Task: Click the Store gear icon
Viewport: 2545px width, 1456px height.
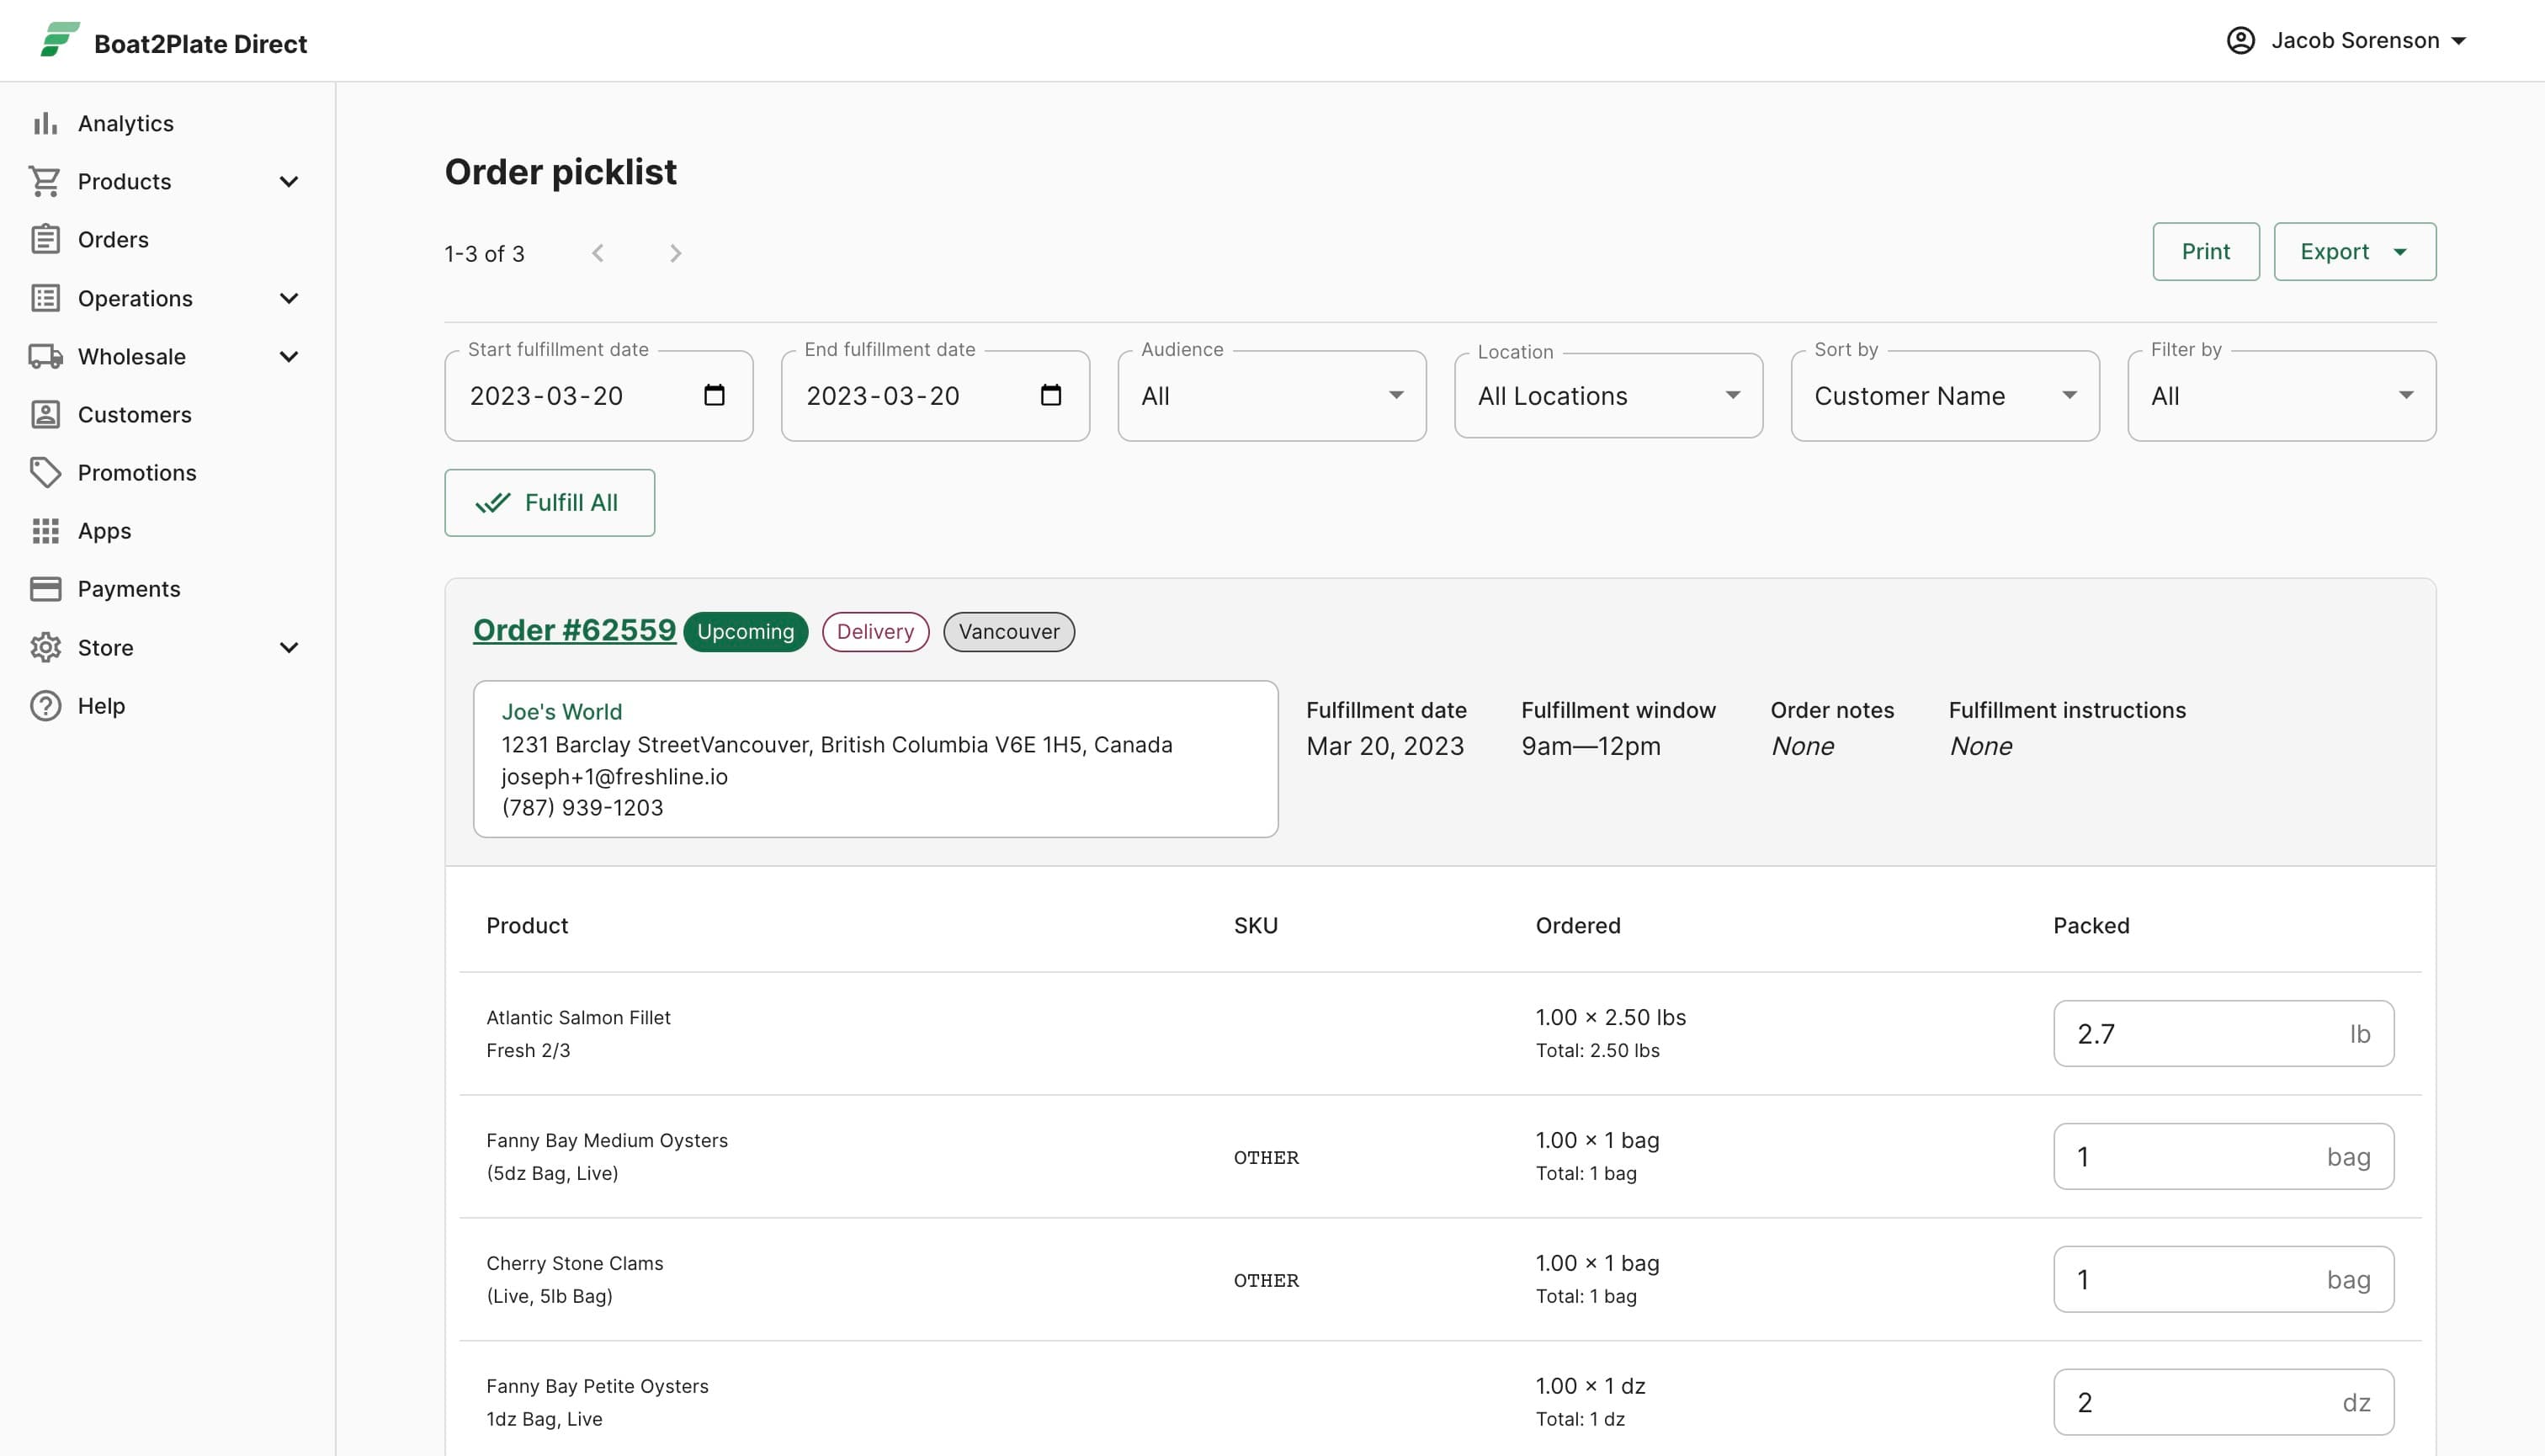Action: [45, 647]
